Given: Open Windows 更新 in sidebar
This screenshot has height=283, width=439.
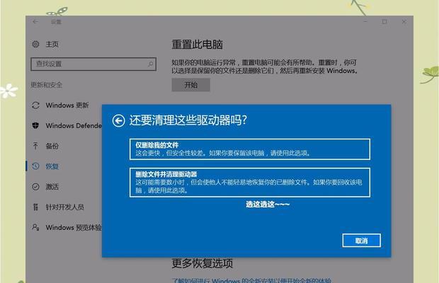Looking at the screenshot, I should [67, 105].
